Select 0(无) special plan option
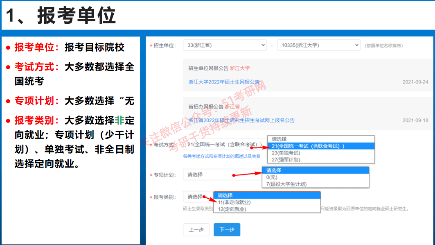435x245 pixels. (316, 177)
